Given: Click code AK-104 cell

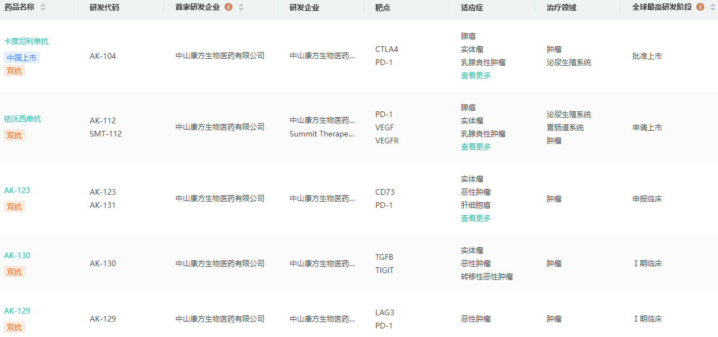Looking at the screenshot, I should (x=103, y=56).
